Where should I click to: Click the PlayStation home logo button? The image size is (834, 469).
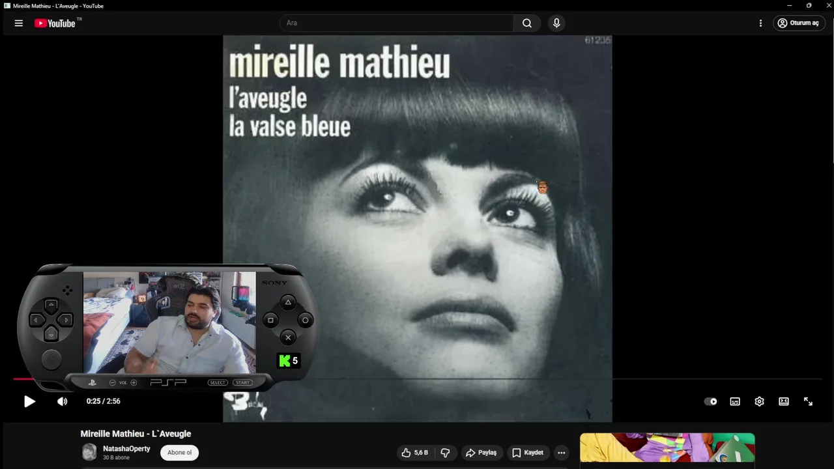coord(93,382)
